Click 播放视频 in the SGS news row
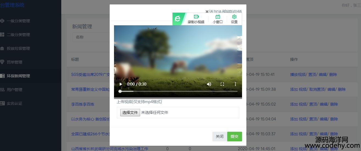The image size is (361, 151). 298,75
